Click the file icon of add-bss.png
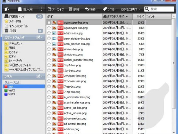 click(54, 129)
